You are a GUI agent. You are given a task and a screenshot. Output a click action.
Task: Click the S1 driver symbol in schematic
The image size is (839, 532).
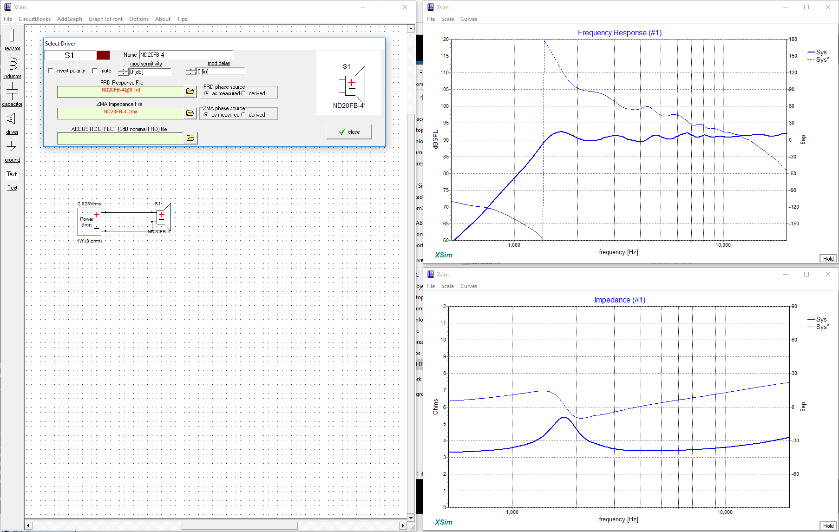(x=163, y=217)
